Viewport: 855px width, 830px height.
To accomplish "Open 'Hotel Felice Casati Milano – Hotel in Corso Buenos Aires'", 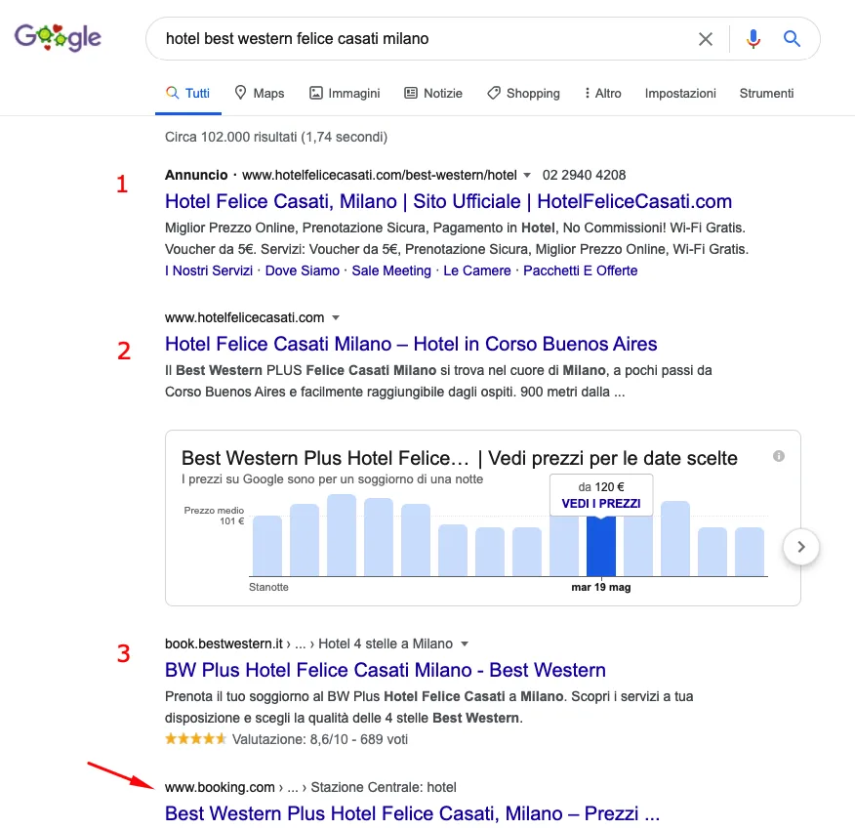I will pos(411,344).
